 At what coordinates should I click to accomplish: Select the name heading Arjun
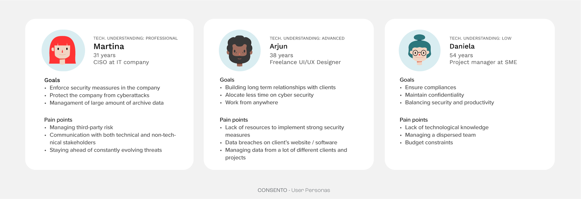278,47
